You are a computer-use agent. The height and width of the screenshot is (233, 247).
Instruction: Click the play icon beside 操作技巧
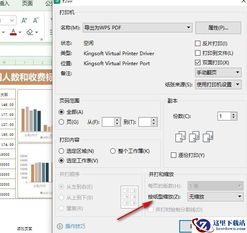60,226
